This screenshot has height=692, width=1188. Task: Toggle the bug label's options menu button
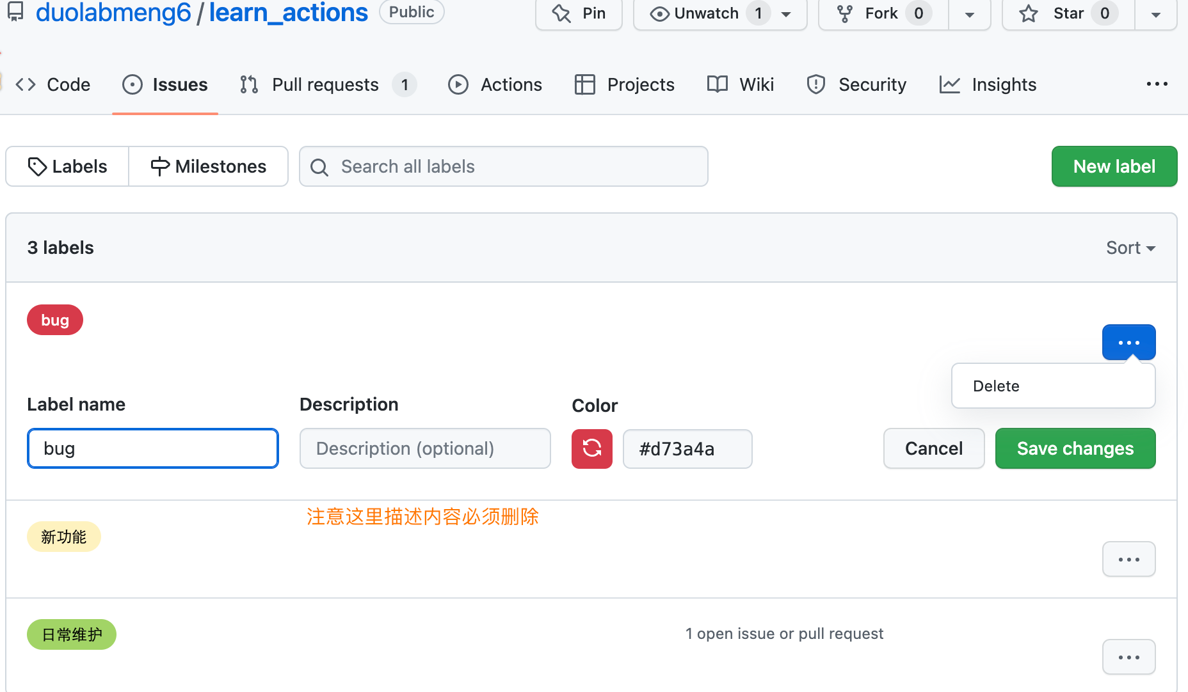[x=1128, y=342]
